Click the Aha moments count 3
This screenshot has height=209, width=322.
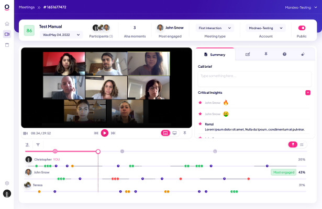tap(135, 28)
